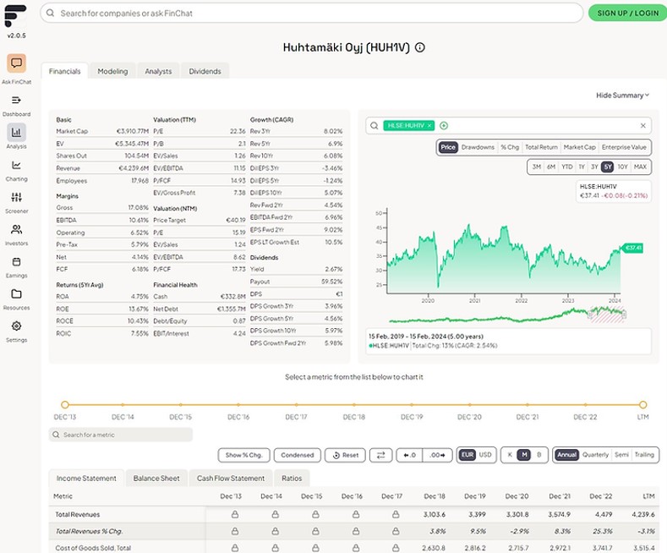Open Settings gear icon
667x553 pixels.
pos(16,326)
